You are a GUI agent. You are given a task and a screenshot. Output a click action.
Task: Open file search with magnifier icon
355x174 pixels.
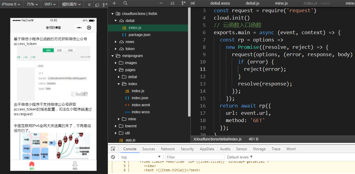[125, 3]
